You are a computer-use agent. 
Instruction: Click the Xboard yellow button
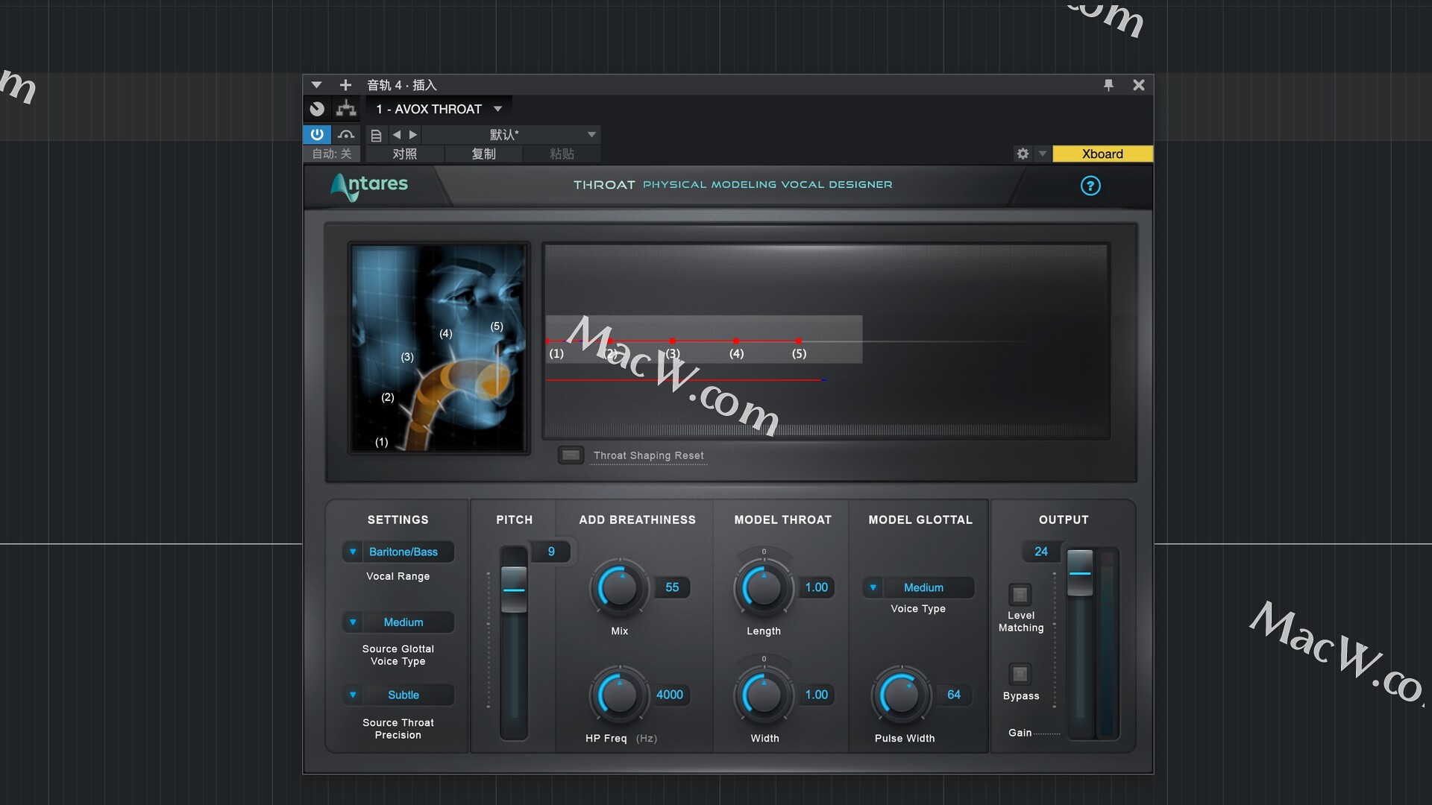coord(1102,154)
